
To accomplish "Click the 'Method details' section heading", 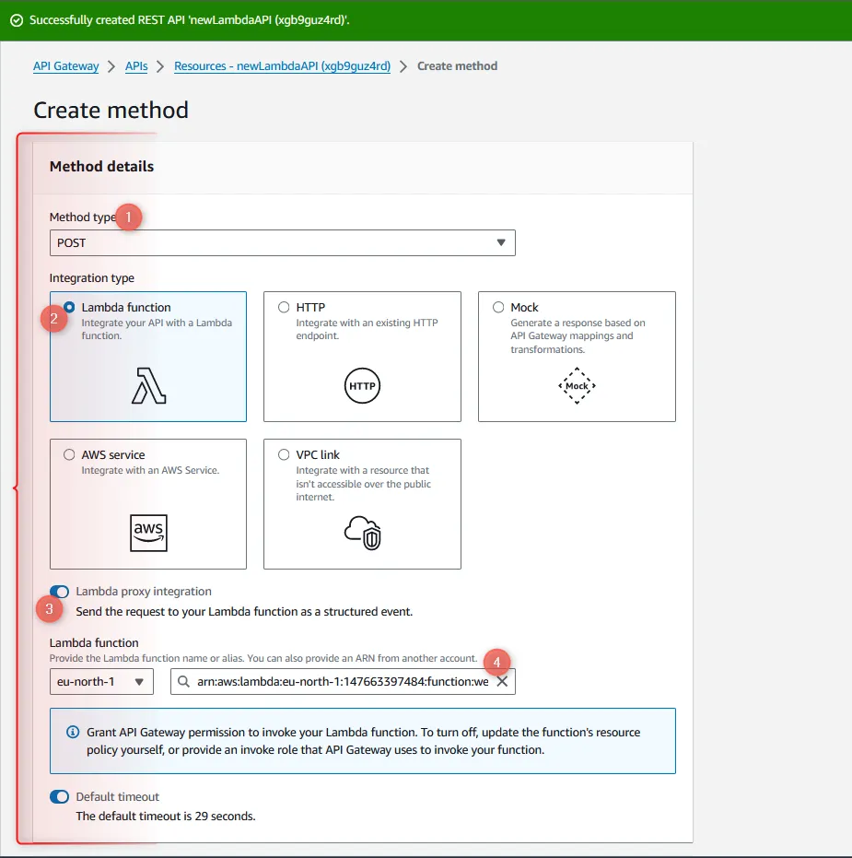I will click(x=101, y=166).
